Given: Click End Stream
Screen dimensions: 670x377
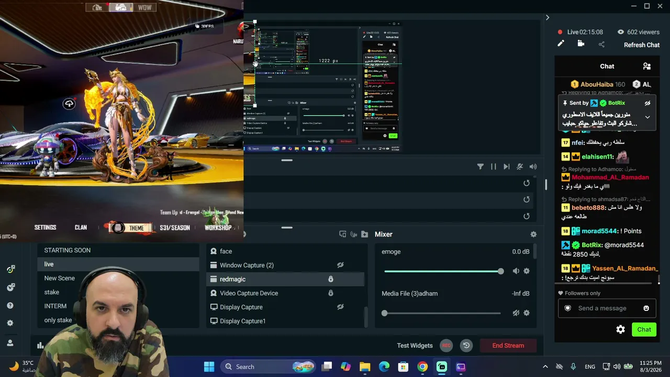Looking at the screenshot, I should coord(508,346).
